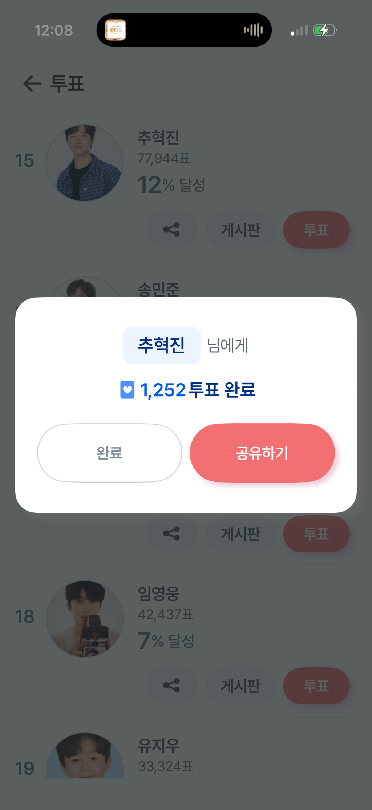Open 게시판 board for 추혁진
This screenshot has width=372, height=810.
coord(240,230)
